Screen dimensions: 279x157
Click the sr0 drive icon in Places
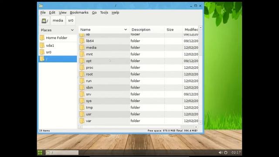tap(42, 52)
